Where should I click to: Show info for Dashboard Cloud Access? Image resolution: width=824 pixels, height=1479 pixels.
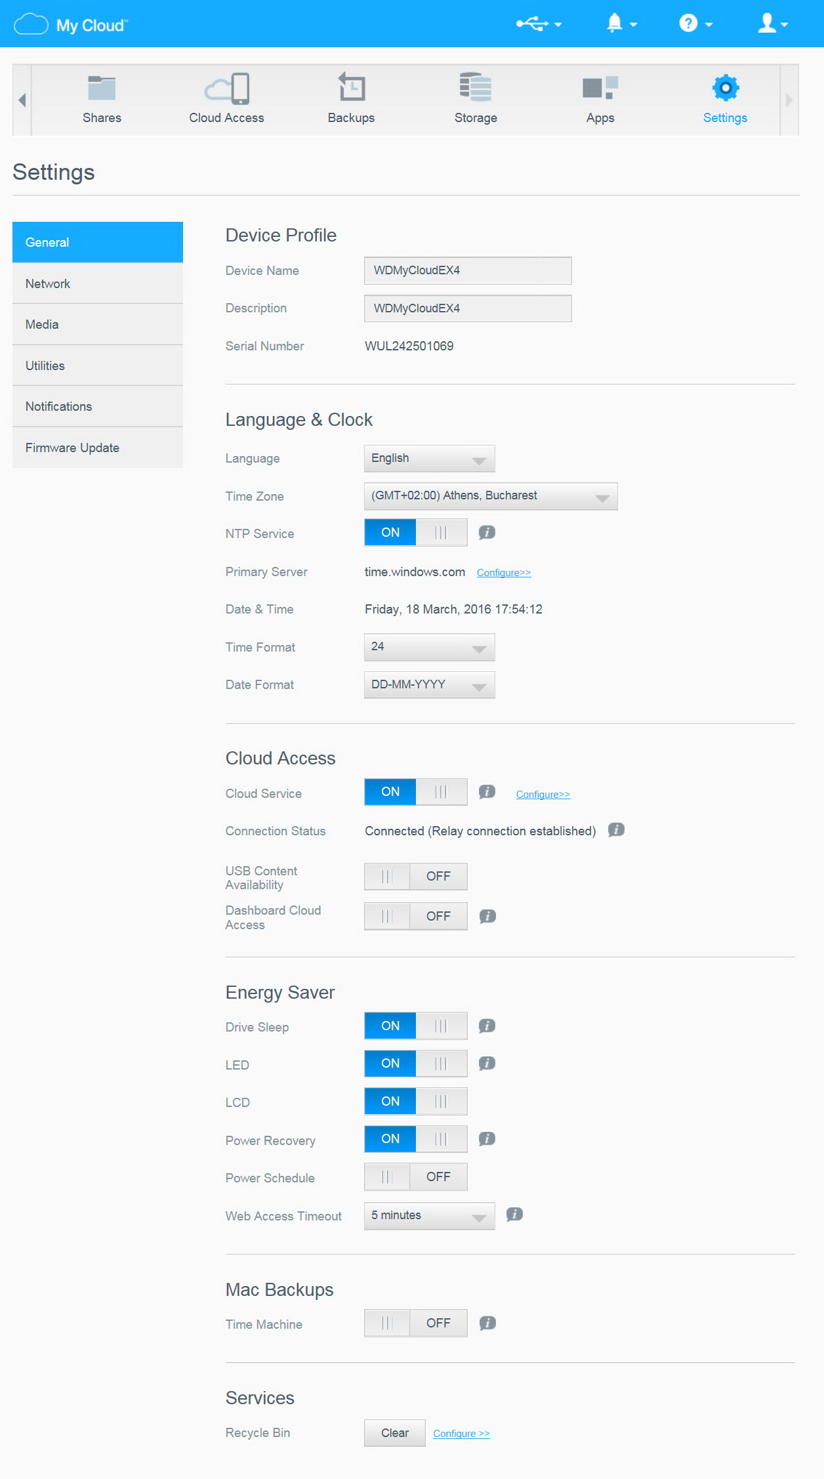(487, 916)
